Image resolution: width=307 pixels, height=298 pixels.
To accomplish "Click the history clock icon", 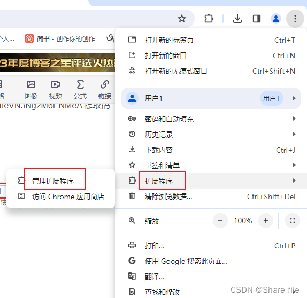I will pyautogui.click(x=132, y=134).
